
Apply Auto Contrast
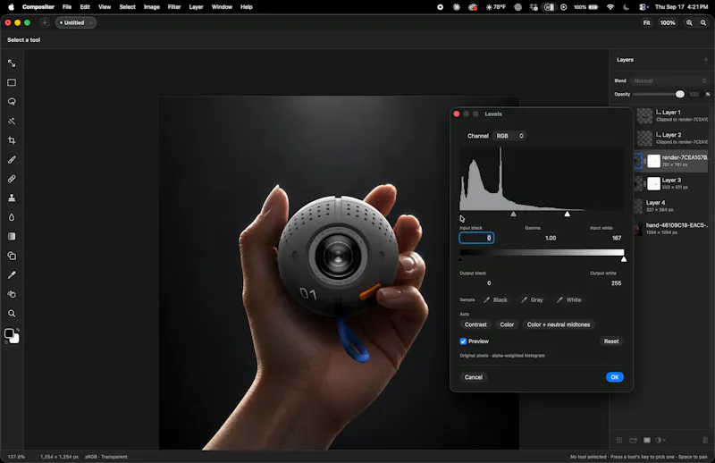tap(475, 324)
